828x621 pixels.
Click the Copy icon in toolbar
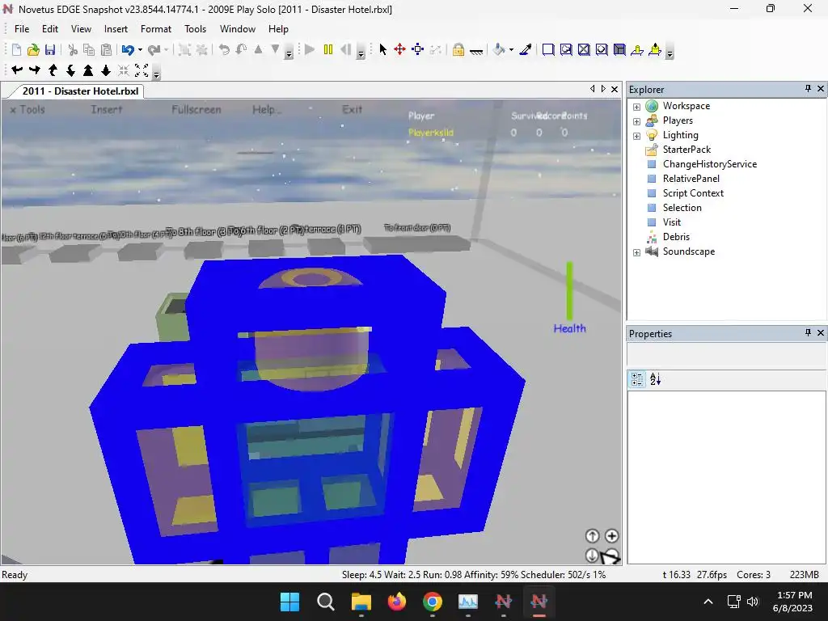[89, 49]
